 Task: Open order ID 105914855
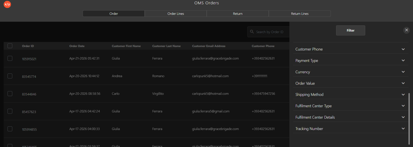point(29,129)
